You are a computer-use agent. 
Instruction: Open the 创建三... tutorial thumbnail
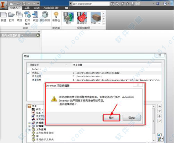pyautogui.click(x=96, y=18)
